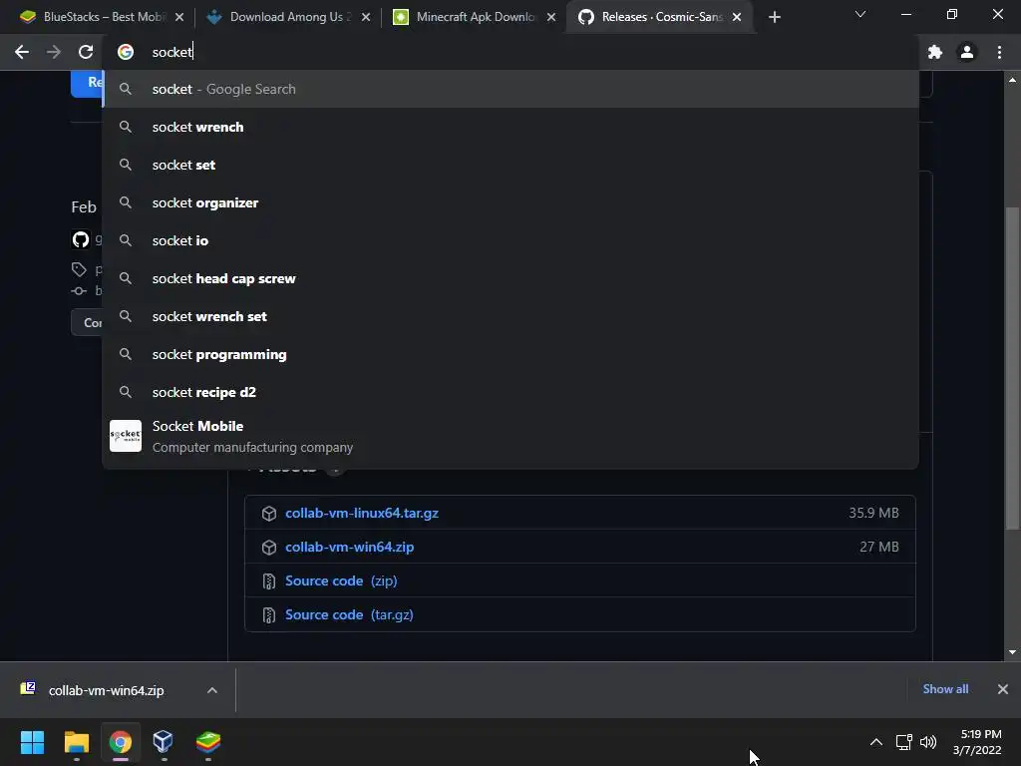Viewport: 1021px width, 766px height.
Task: Open the Socket Mobile company suggestion
Action: 510,436
